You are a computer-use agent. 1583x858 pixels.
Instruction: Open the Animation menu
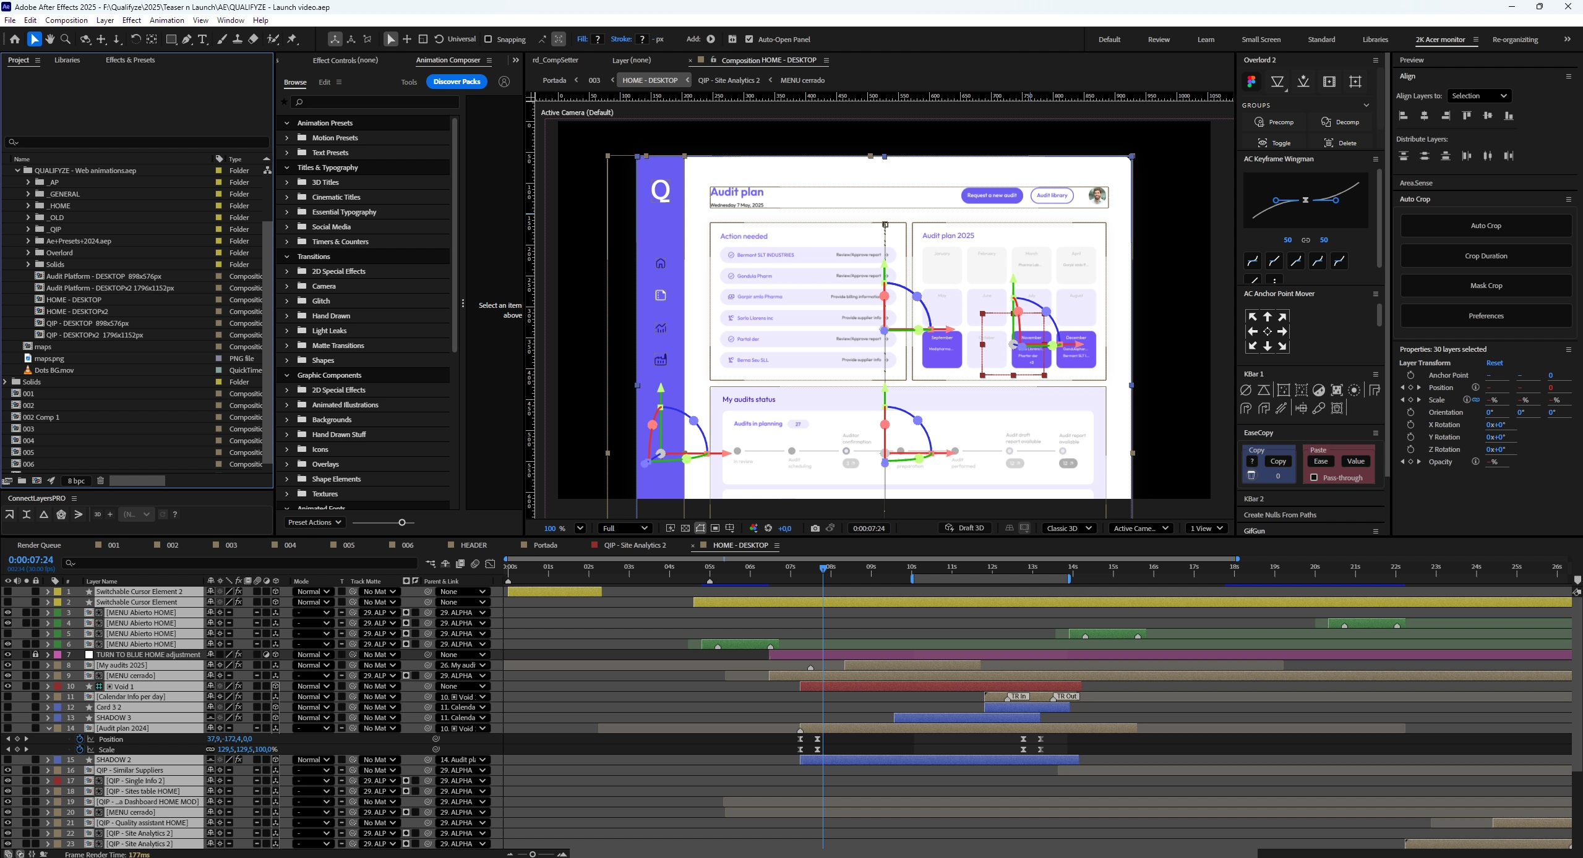166,20
